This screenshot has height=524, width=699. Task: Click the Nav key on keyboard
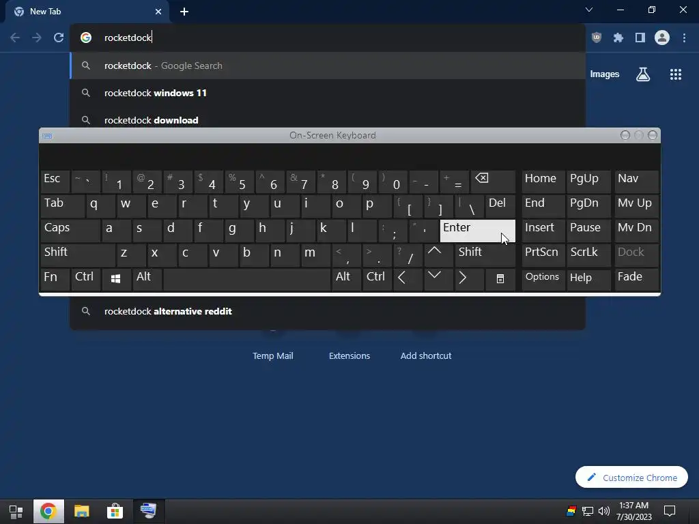pos(637,181)
